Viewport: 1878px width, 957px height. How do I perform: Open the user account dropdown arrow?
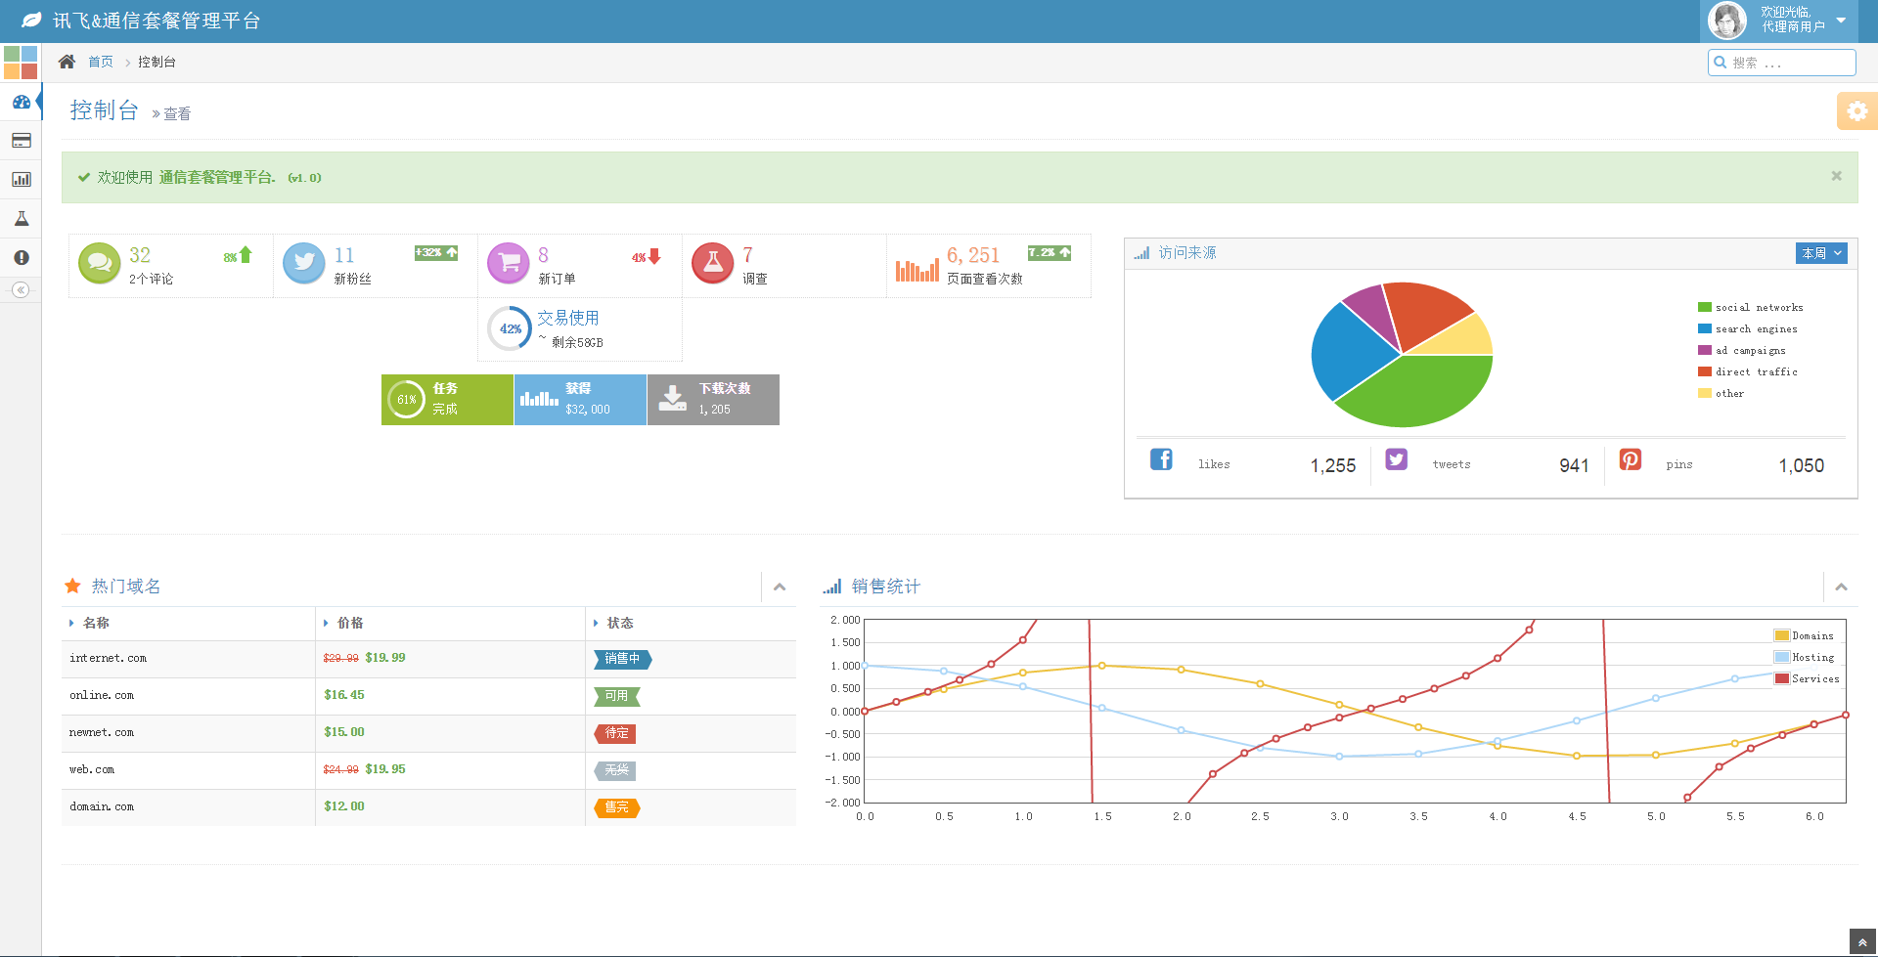coord(1841,20)
